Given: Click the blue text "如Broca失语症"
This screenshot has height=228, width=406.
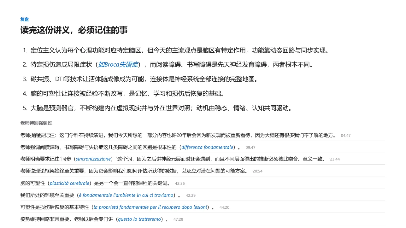Looking at the screenshot, I should (x=118, y=65).
